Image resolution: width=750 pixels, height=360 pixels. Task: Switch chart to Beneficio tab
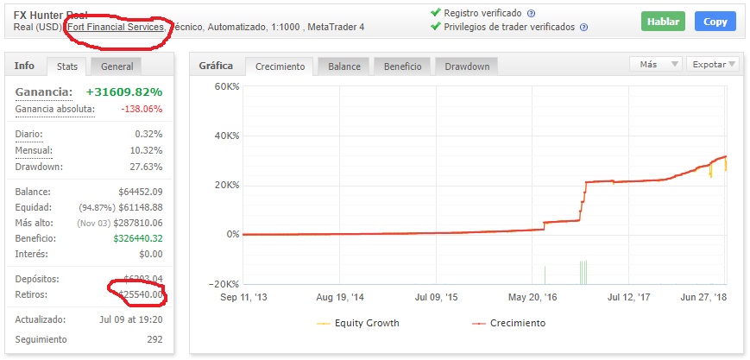402,66
